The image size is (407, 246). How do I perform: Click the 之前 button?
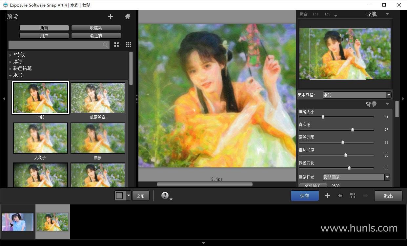141,196
